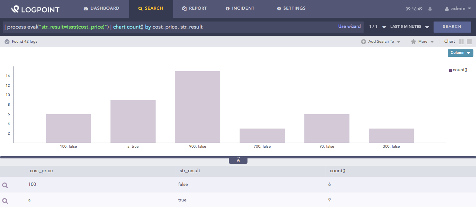Image resolution: width=476 pixels, height=207 pixels.
Task: Click the Logpoint logo
Action: click(x=35, y=9)
